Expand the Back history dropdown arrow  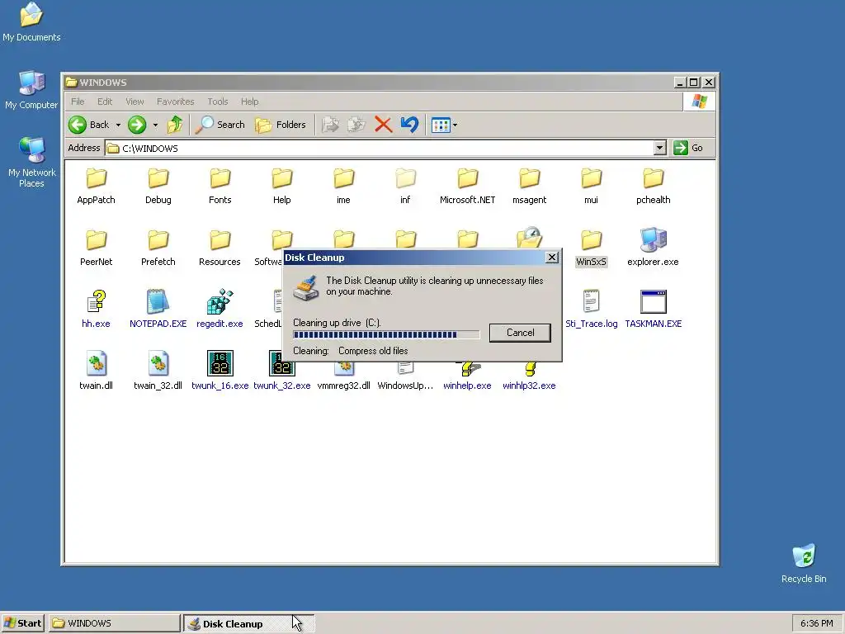(118, 125)
